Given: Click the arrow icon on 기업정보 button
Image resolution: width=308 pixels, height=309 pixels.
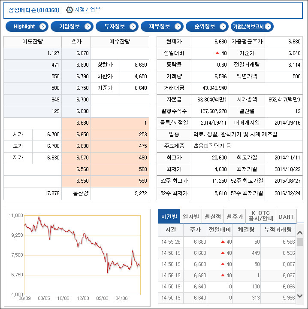Looking at the screenshot, I should click(x=88, y=26).
